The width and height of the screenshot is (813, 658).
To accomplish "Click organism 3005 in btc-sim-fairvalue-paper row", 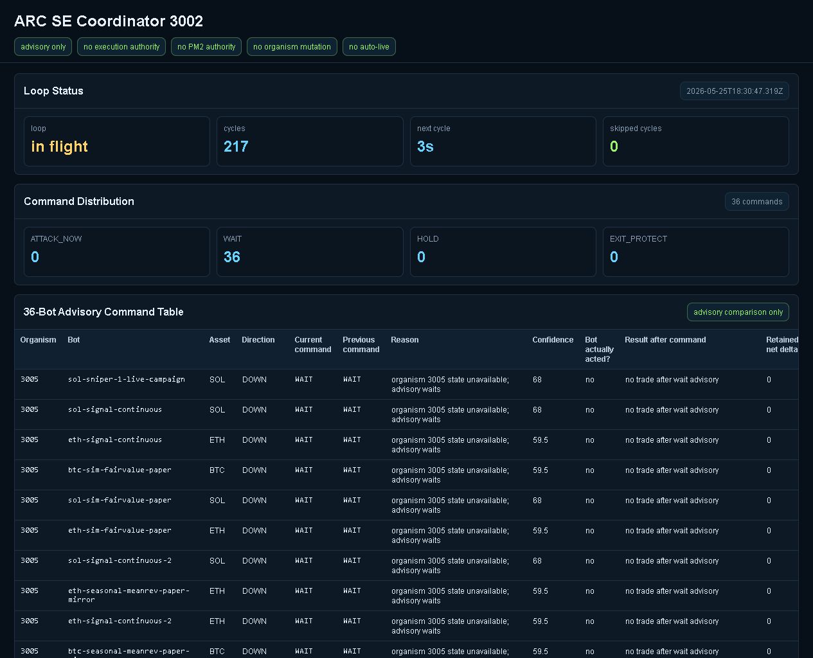I will [30, 470].
